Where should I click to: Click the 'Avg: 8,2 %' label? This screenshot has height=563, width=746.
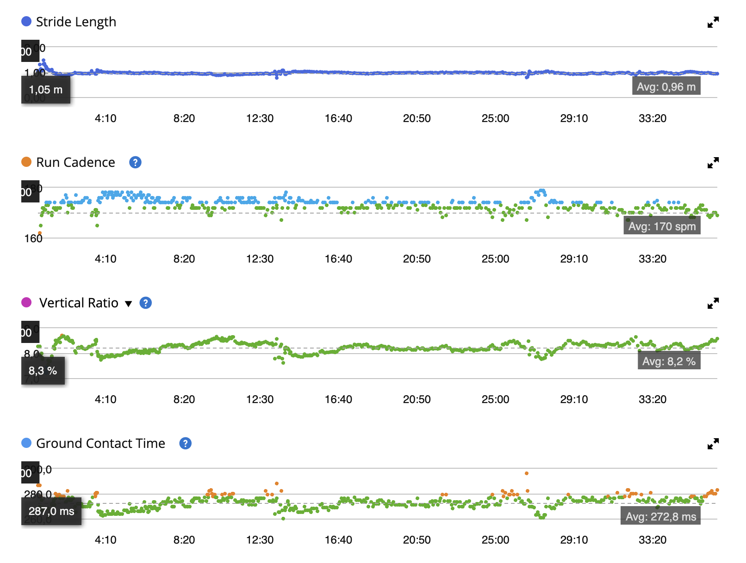coord(669,361)
